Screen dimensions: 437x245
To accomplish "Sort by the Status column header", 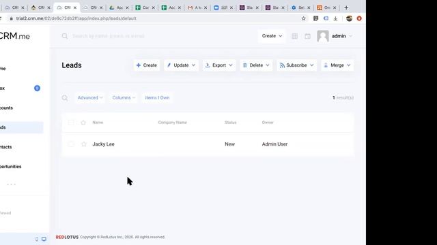I will pos(231,122).
